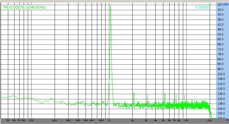
Task: Click the 50 Hz frequency axis label
Action: click(8, 120)
